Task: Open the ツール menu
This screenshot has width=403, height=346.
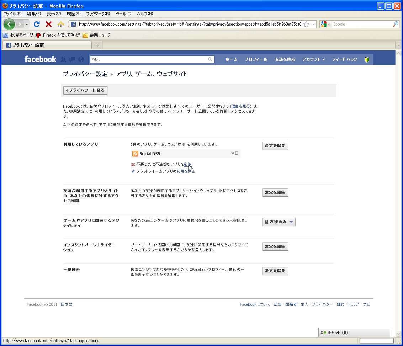Action: click(123, 14)
